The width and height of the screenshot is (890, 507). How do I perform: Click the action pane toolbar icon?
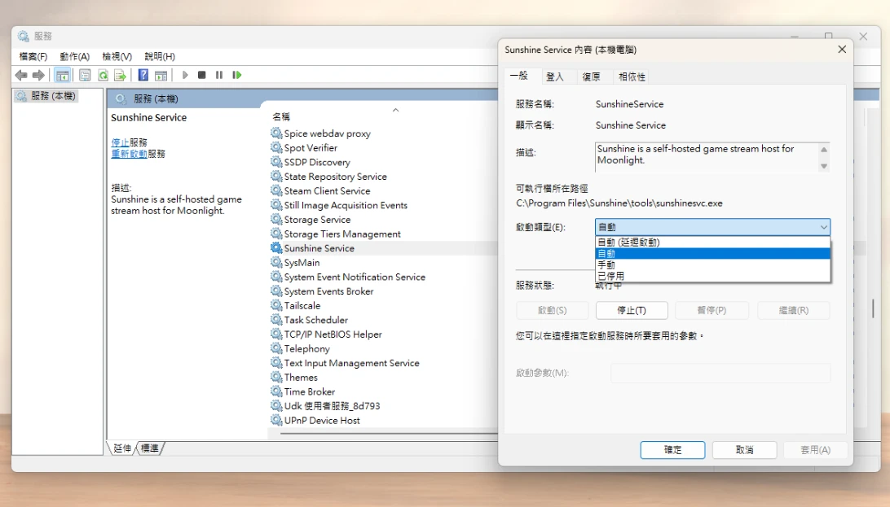point(161,75)
